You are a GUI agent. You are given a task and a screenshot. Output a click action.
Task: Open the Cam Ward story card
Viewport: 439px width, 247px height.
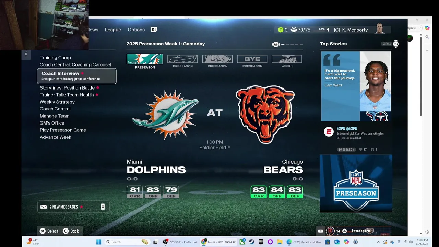(356, 86)
